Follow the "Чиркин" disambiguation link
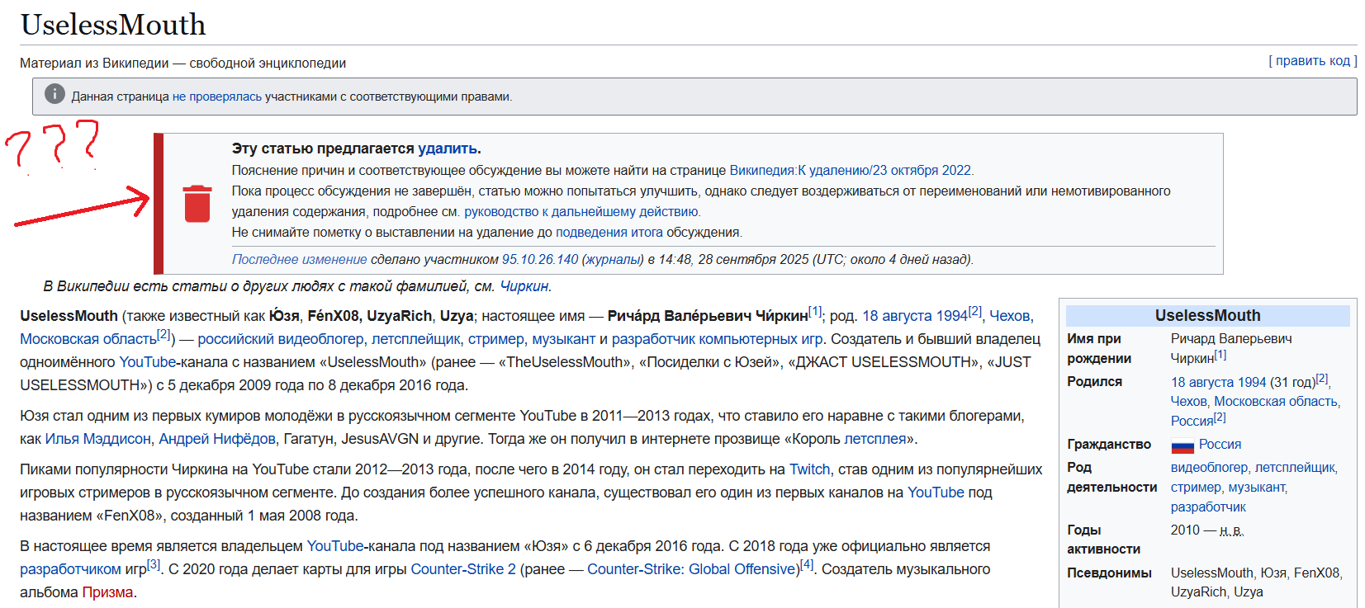This screenshot has width=1365, height=608. coord(524,286)
